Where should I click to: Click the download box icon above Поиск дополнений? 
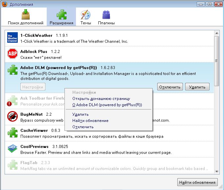[26, 14]
